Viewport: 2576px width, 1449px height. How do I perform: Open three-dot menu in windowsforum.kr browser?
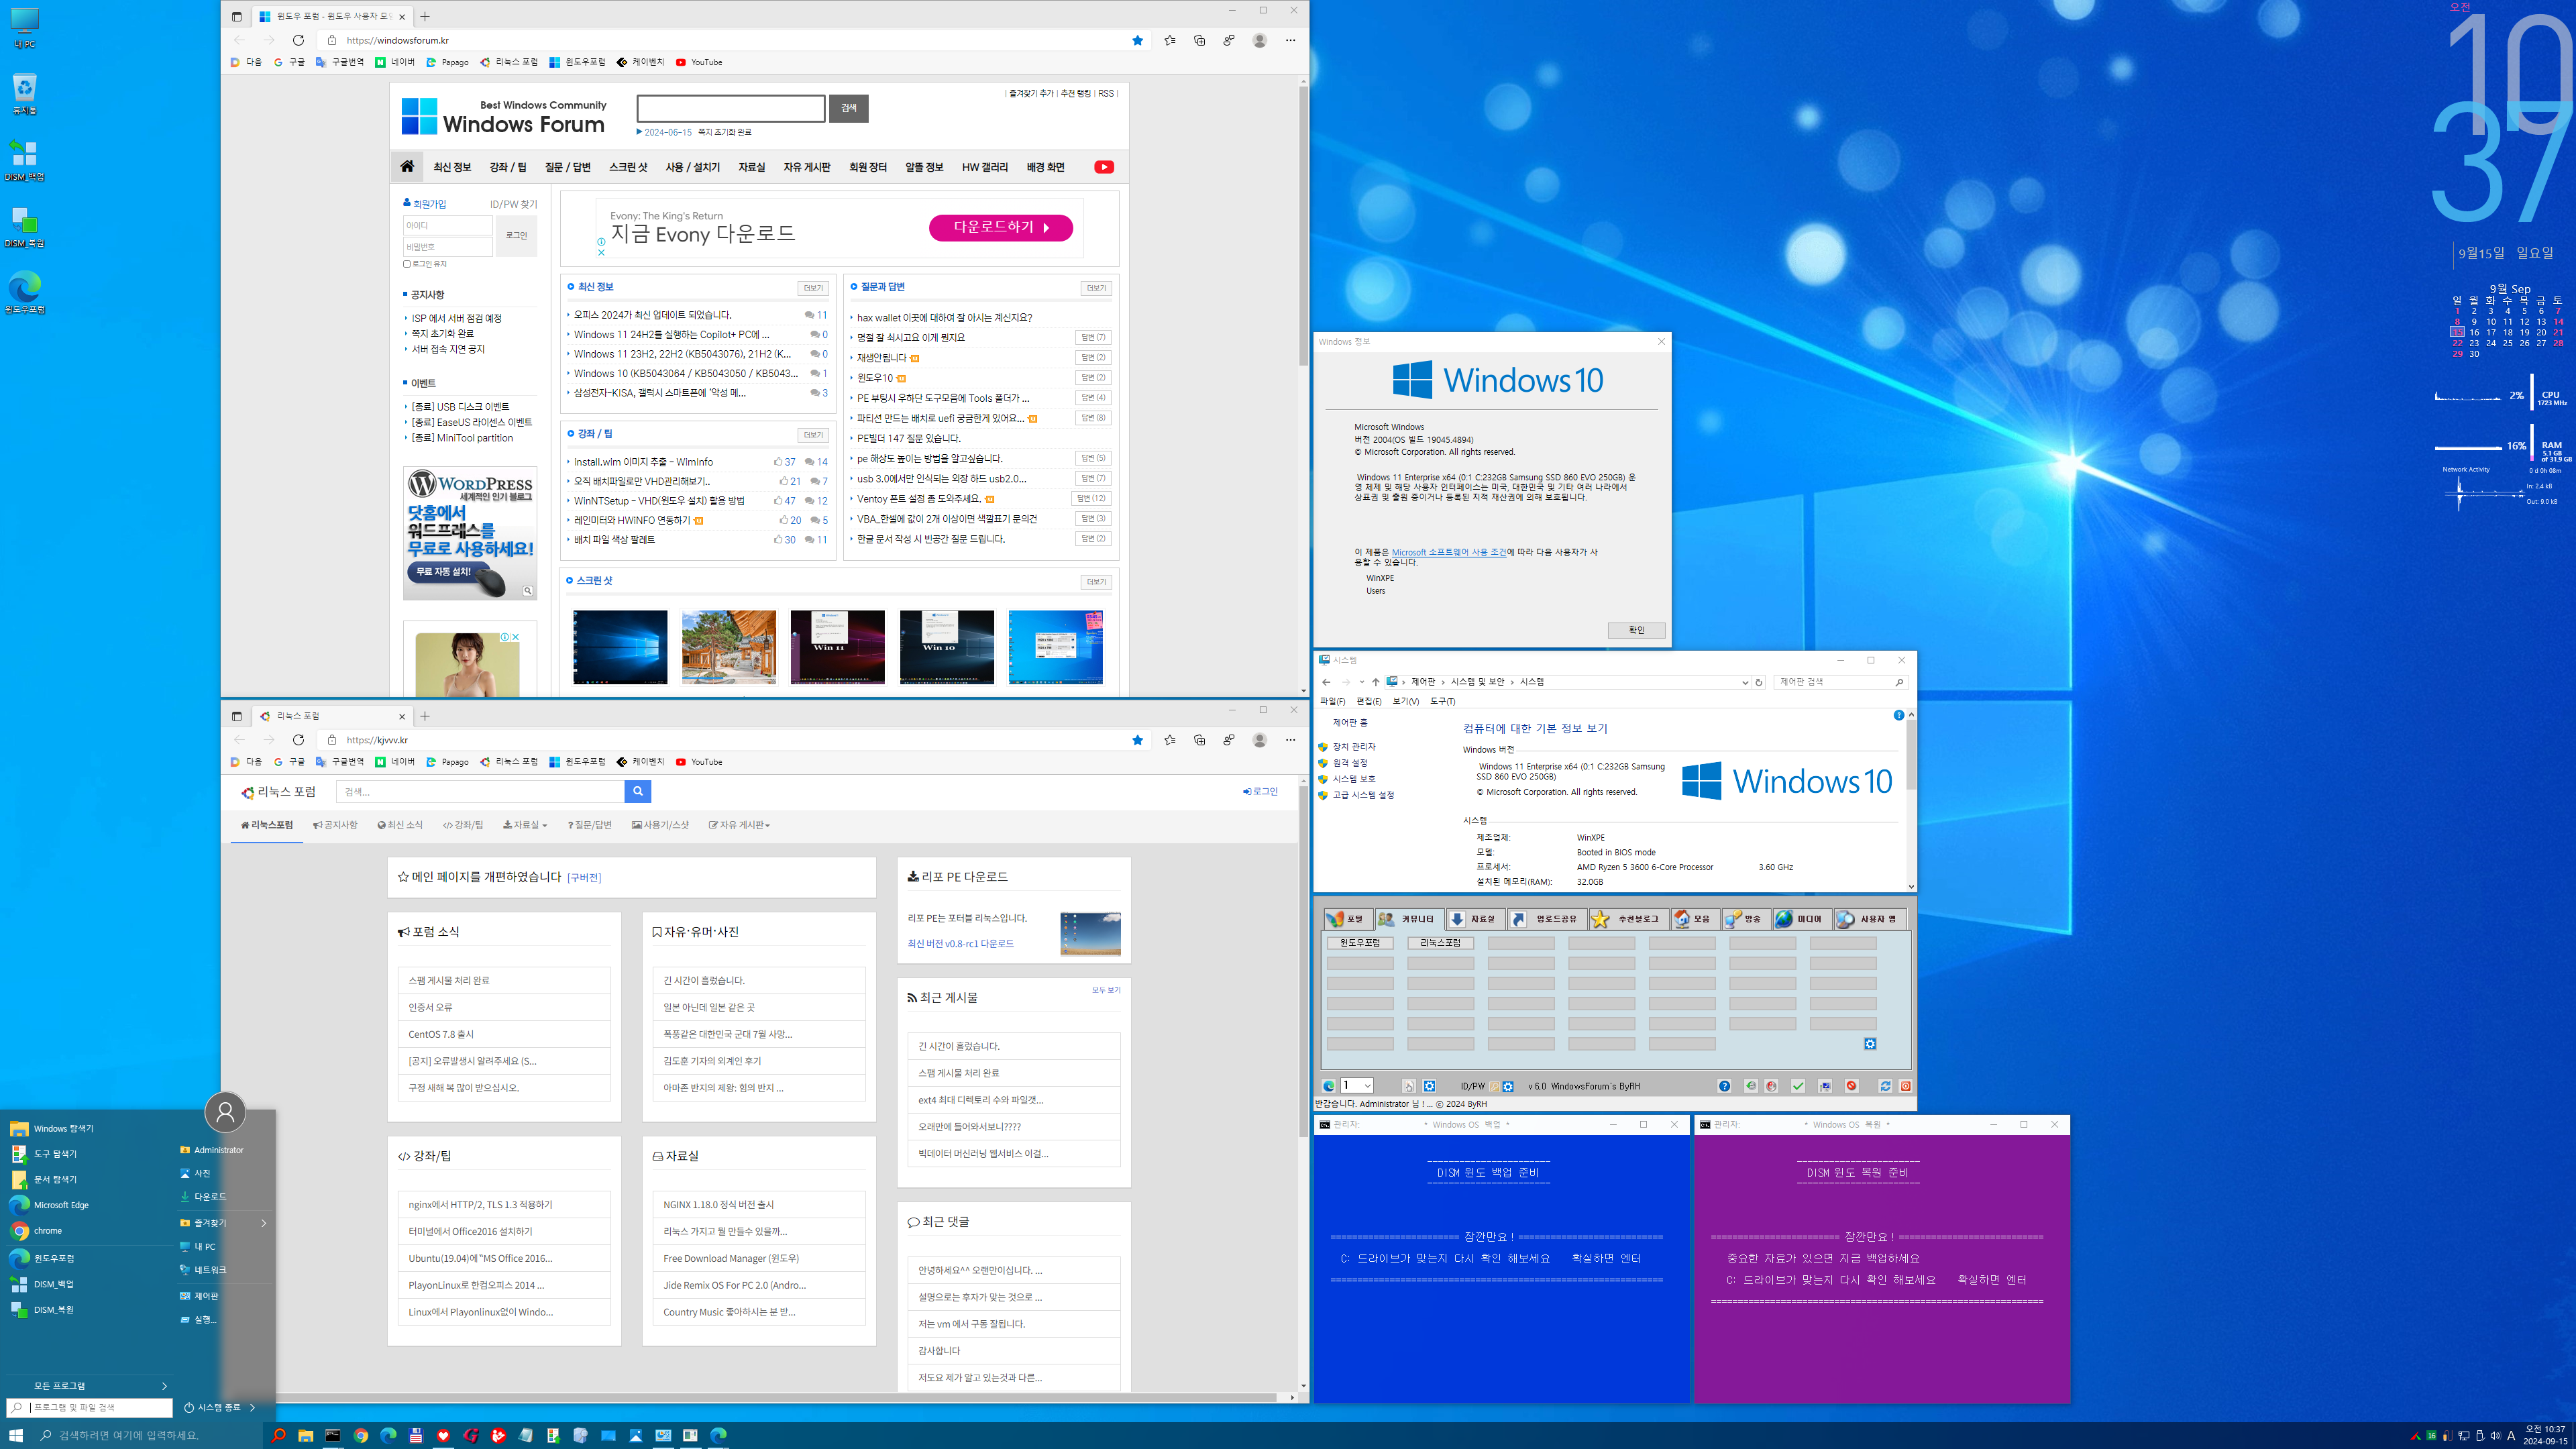pos(1290,40)
